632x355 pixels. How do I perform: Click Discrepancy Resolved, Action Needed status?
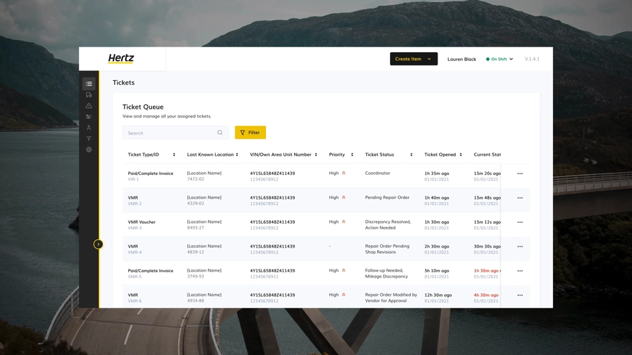coord(387,225)
